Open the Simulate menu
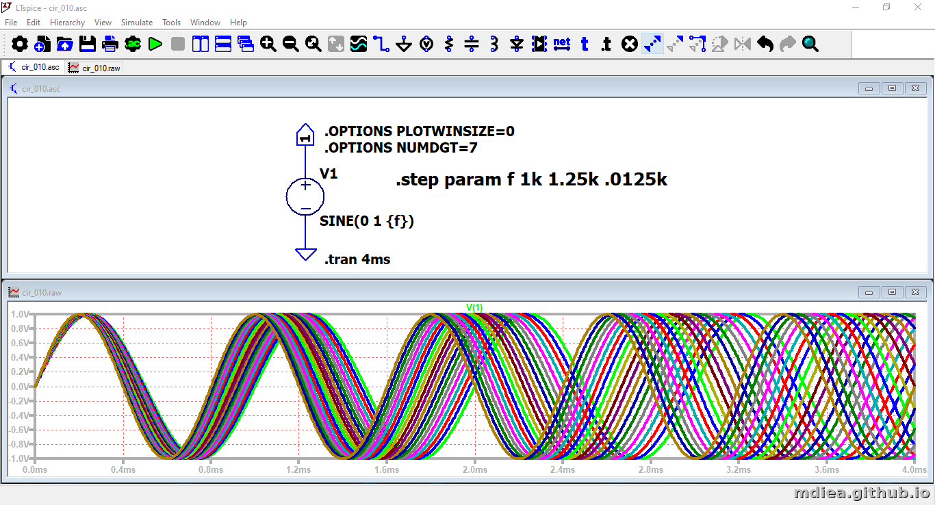Screen dimensions: 935x505 (x=137, y=23)
